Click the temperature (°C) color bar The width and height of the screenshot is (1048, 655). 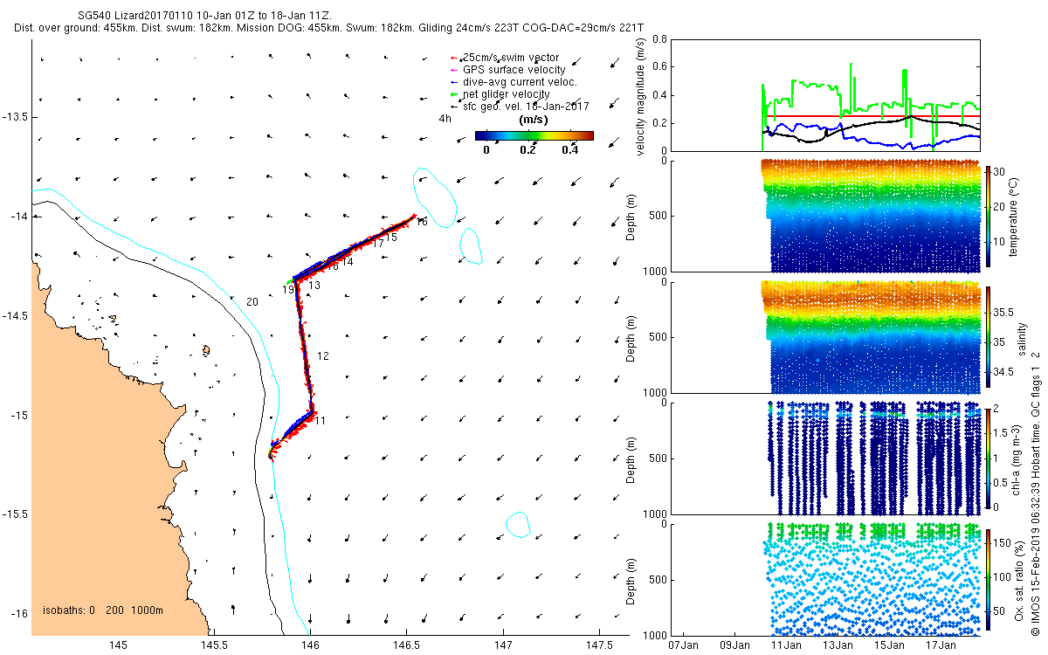pos(989,216)
